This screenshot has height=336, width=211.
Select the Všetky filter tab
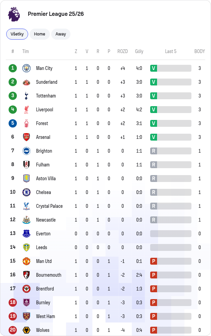(17, 34)
